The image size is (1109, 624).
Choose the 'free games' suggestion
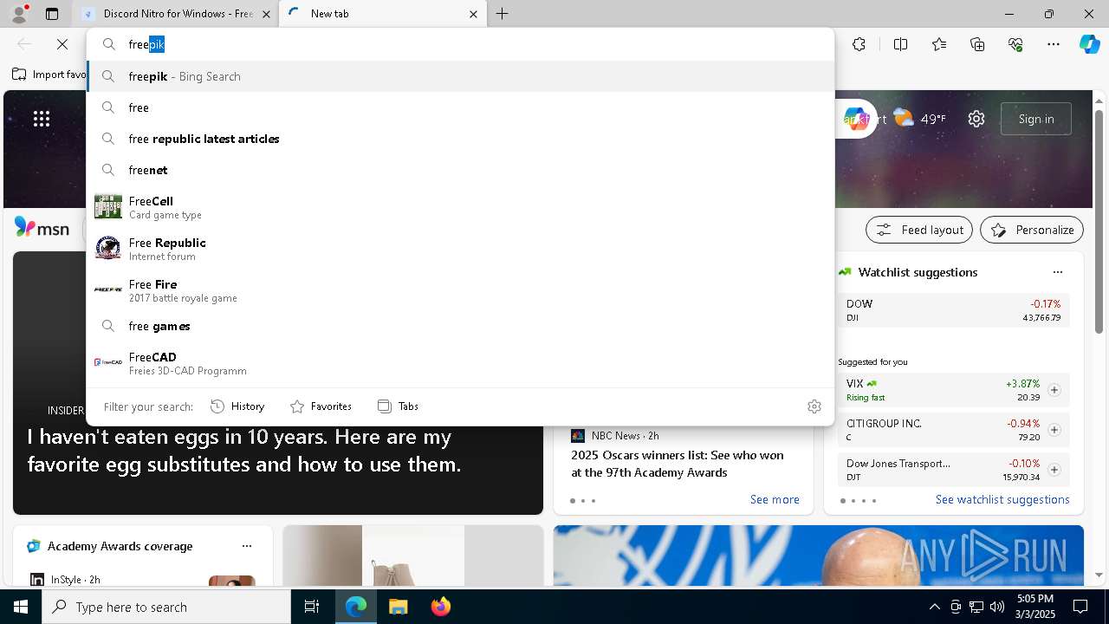click(x=460, y=326)
